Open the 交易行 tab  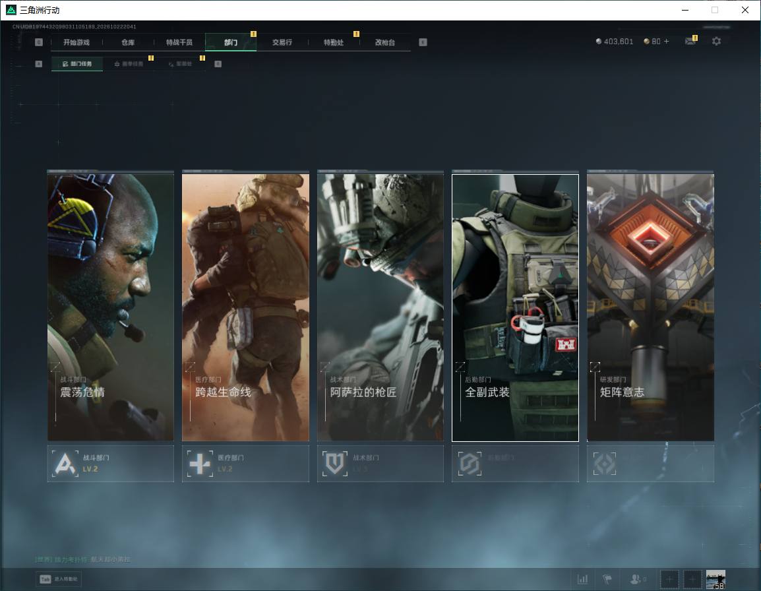282,42
